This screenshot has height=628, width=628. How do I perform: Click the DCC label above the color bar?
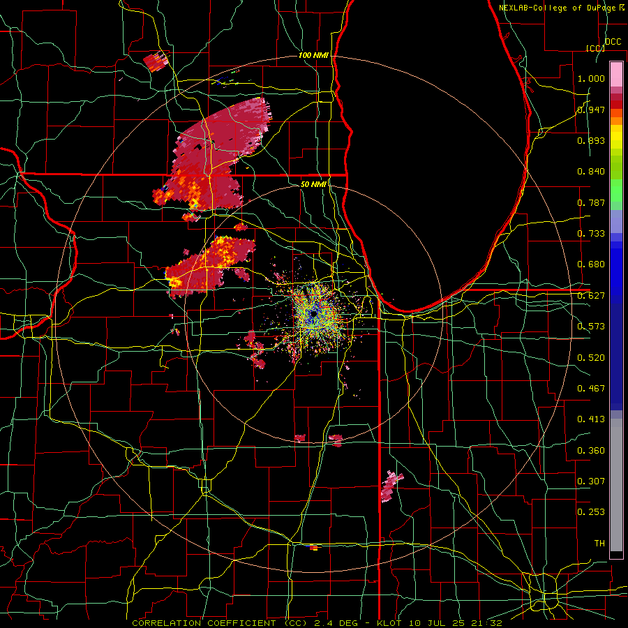(x=613, y=42)
